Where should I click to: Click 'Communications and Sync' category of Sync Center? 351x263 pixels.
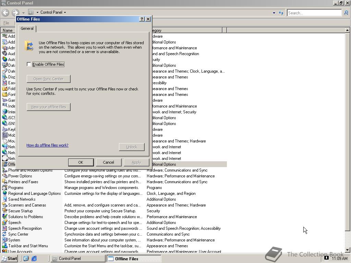[x=168, y=234]
